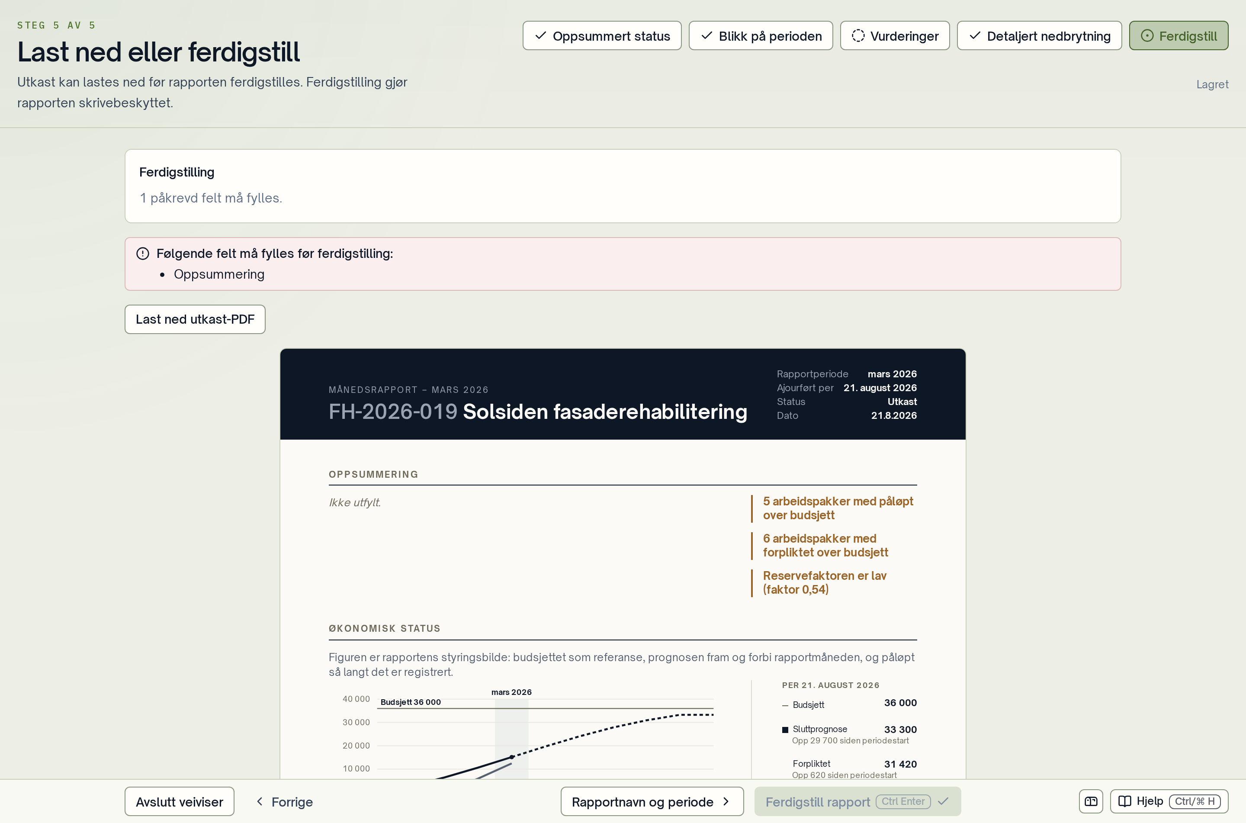This screenshot has height=823, width=1246.
Task: Click Rapportperiode value mars 2026
Action: [892, 374]
